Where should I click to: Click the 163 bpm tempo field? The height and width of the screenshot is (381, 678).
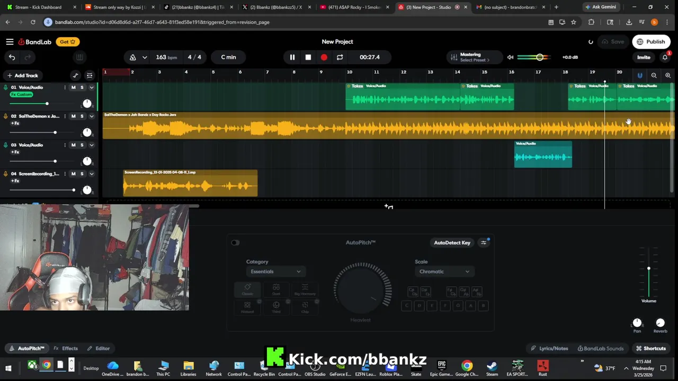[x=166, y=57]
